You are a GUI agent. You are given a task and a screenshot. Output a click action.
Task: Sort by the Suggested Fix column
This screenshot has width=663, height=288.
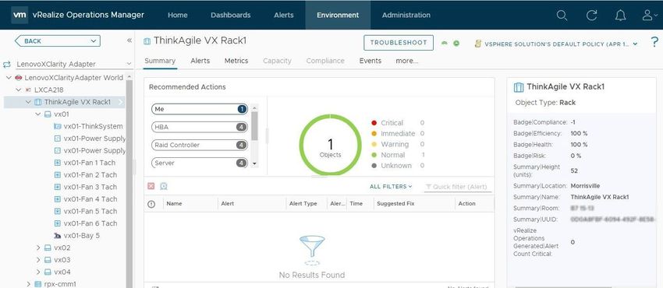pyautogui.click(x=395, y=204)
